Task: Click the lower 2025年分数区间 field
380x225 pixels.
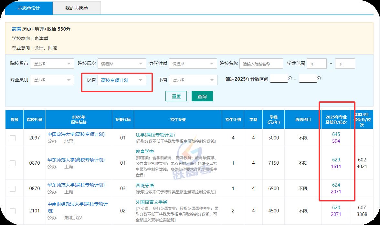Action: (x=279, y=79)
